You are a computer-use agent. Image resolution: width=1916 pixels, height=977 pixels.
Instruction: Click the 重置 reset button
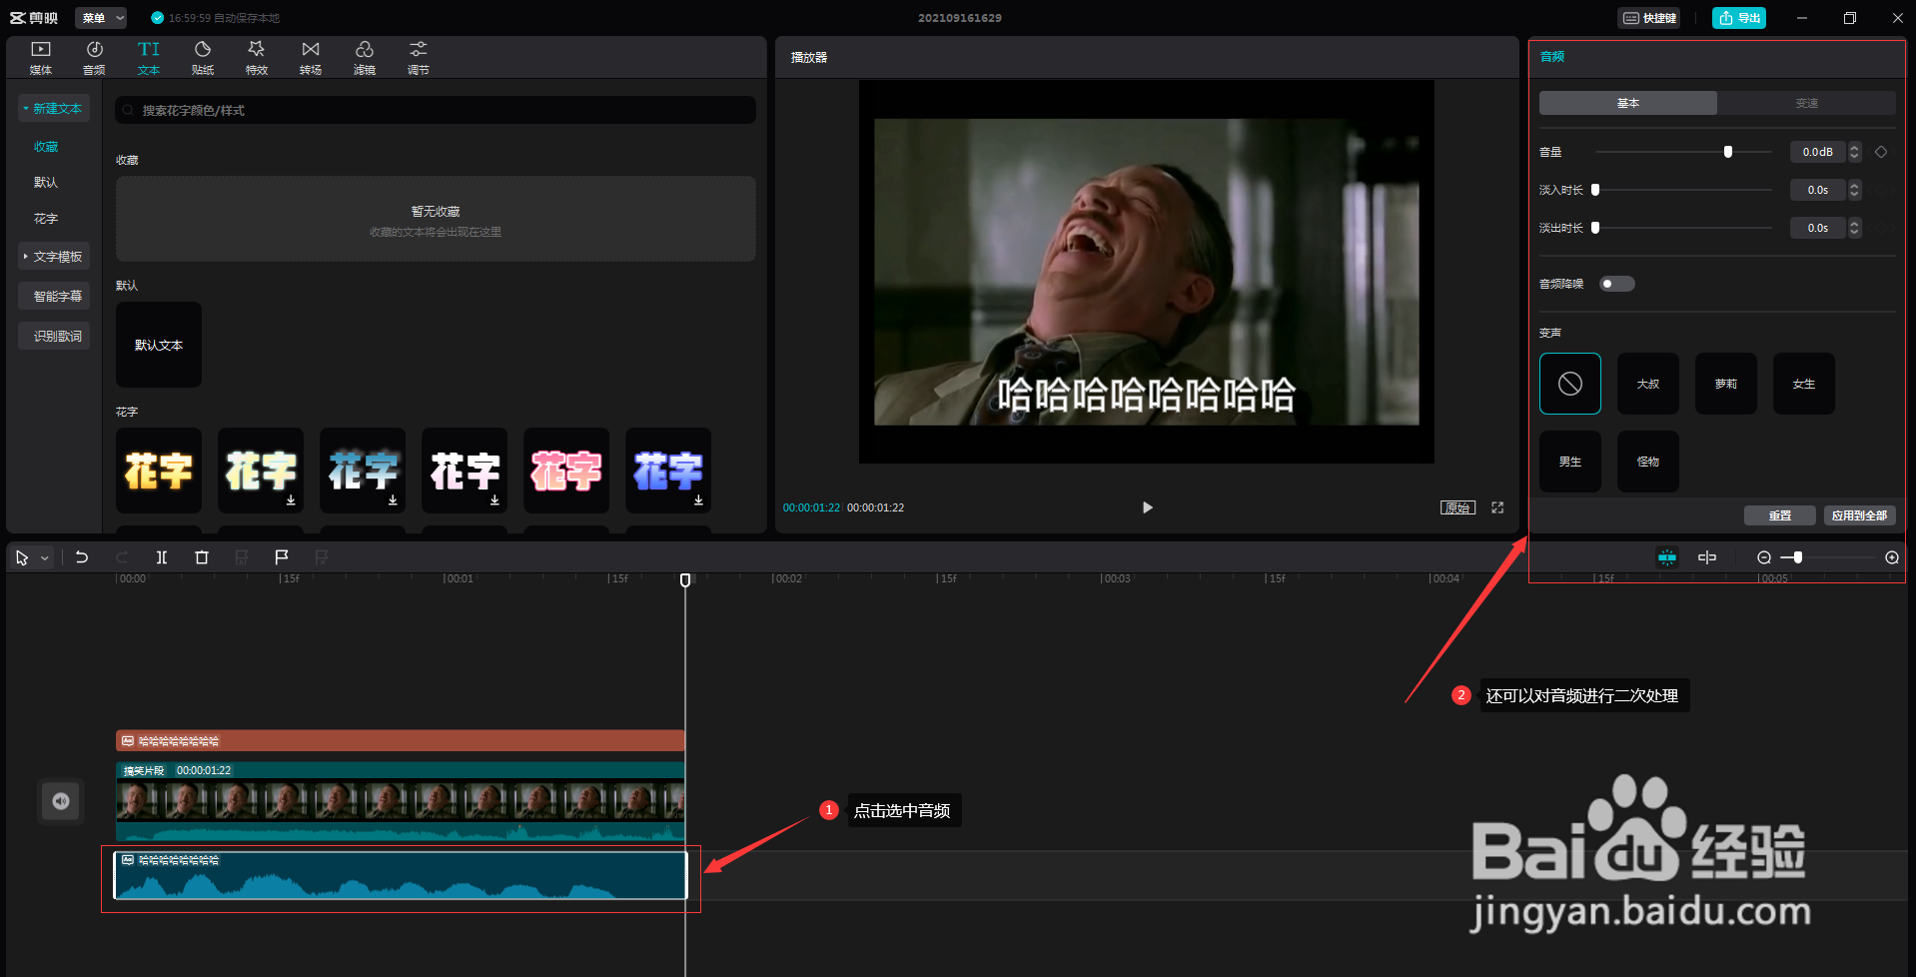pos(1780,515)
